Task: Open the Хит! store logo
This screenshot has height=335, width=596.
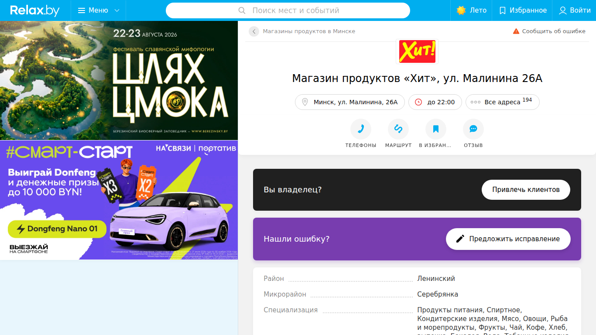Action: click(417, 51)
